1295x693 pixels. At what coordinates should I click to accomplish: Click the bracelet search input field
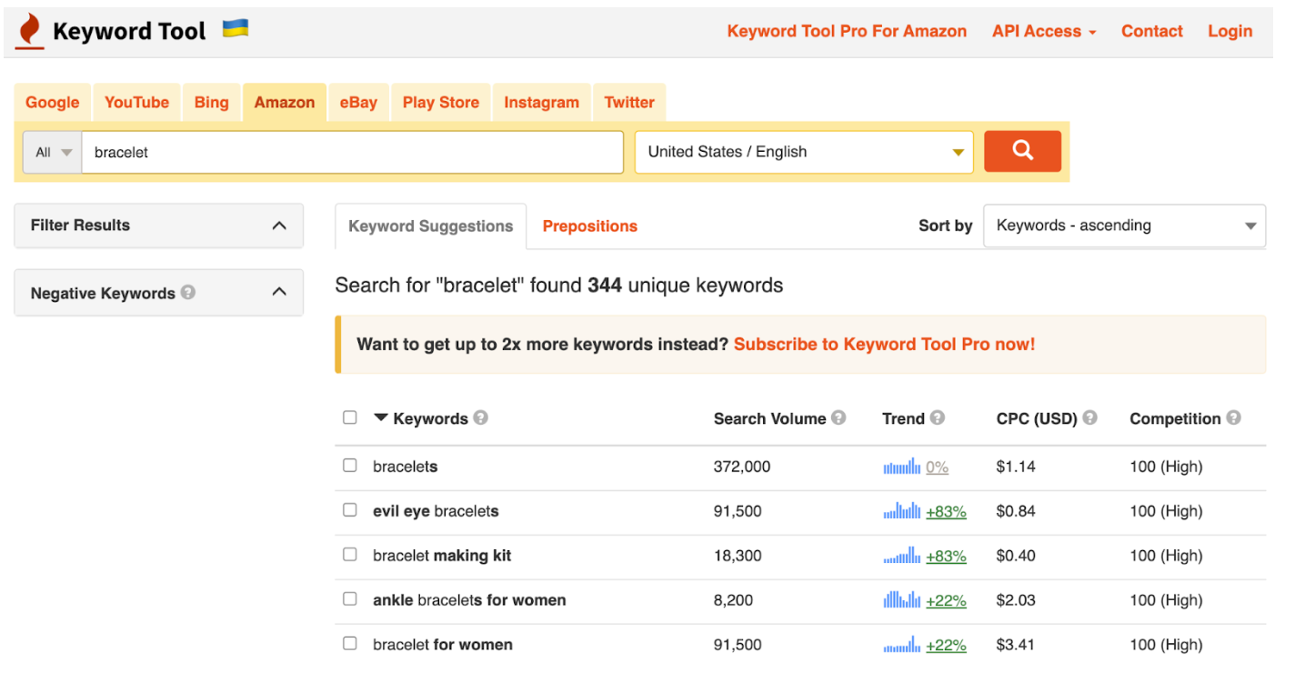(352, 152)
